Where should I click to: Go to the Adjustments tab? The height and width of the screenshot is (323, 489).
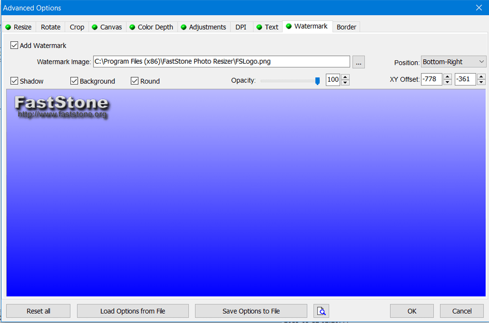click(204, 27)
